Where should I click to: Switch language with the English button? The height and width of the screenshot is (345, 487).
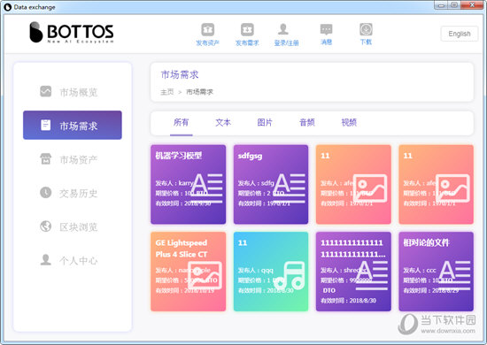(460, 34)
